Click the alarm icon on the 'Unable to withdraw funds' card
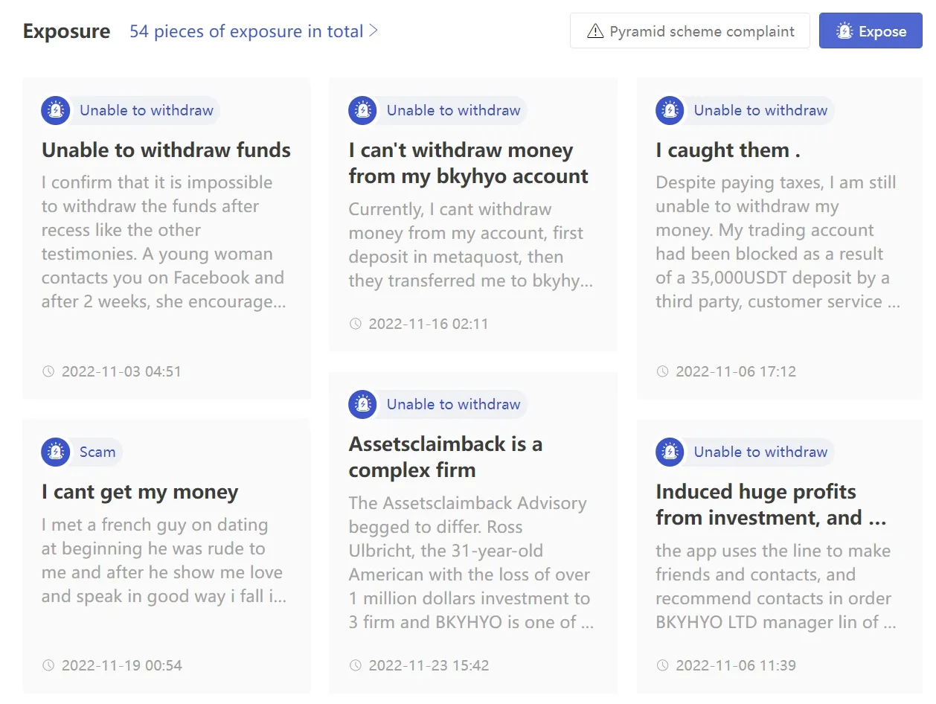 (x=56, y=110)
